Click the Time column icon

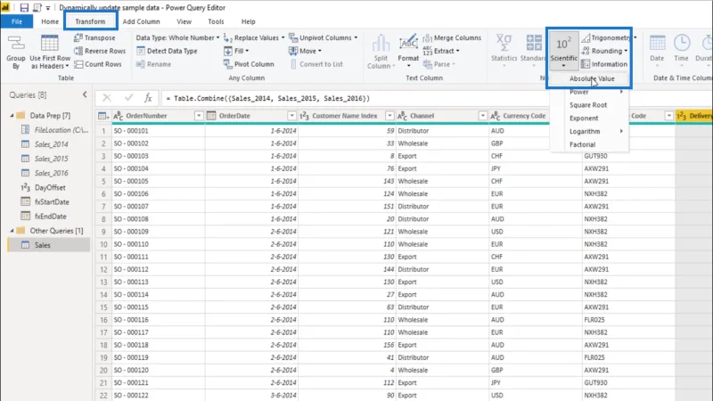[682, 44]
